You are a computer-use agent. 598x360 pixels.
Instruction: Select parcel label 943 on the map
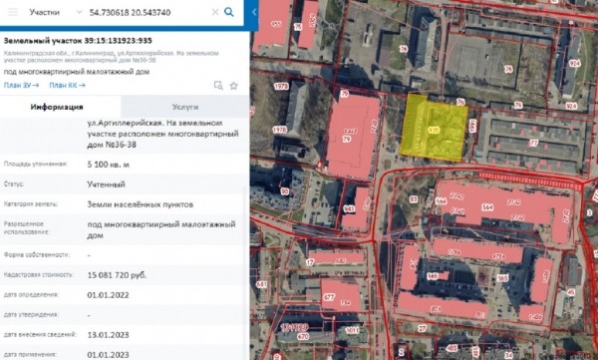(x=349, y=208)
